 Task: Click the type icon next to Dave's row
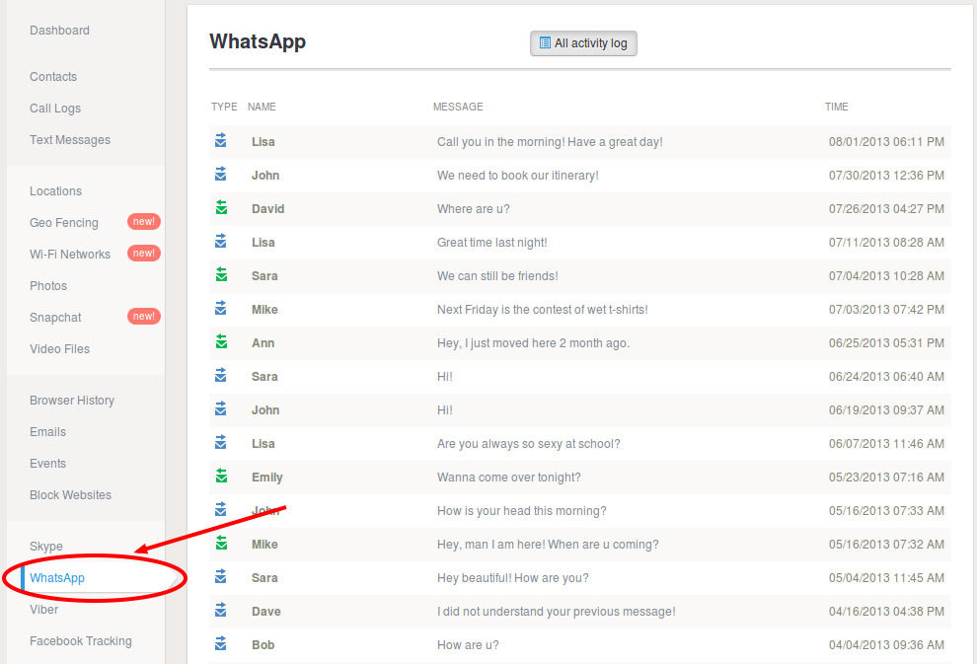pos(219,610)
